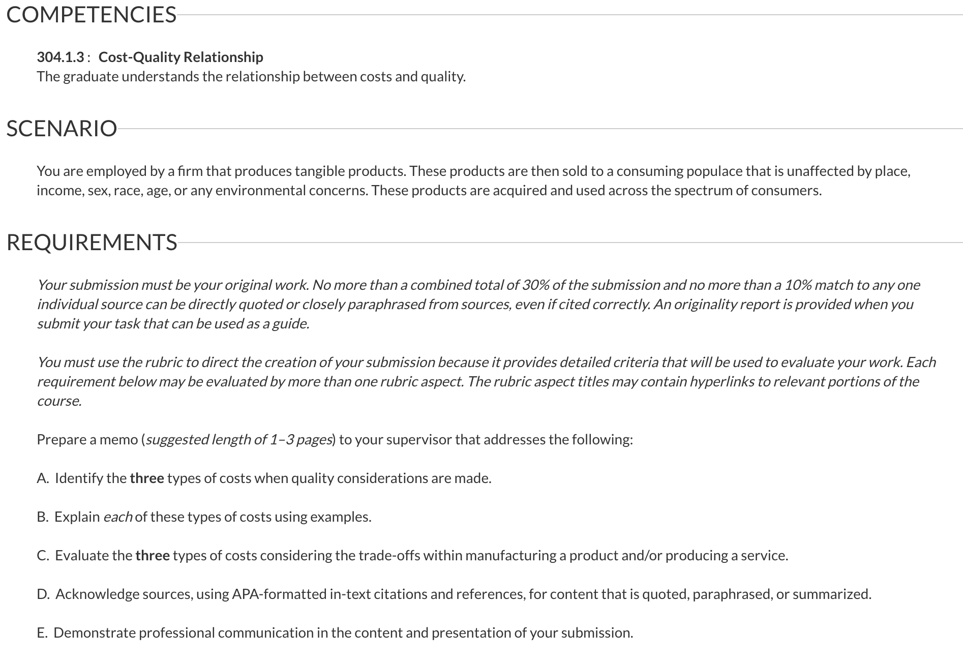Select requirement C about evaluating trade-offs
Image resolution: width=963 pixels, height=661 pixels.
click(x=412, y=555)
